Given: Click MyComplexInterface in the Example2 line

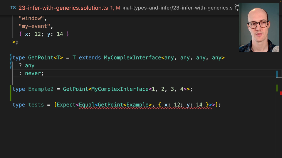Looking at the screenshot, I should pos(120,89).
